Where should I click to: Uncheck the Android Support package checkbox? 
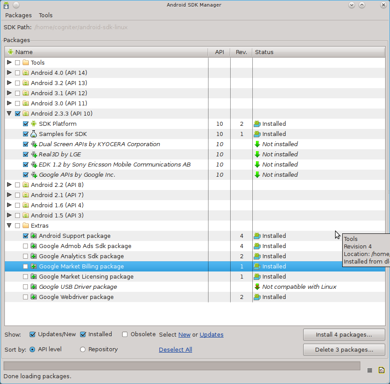[x=25, y=236]
